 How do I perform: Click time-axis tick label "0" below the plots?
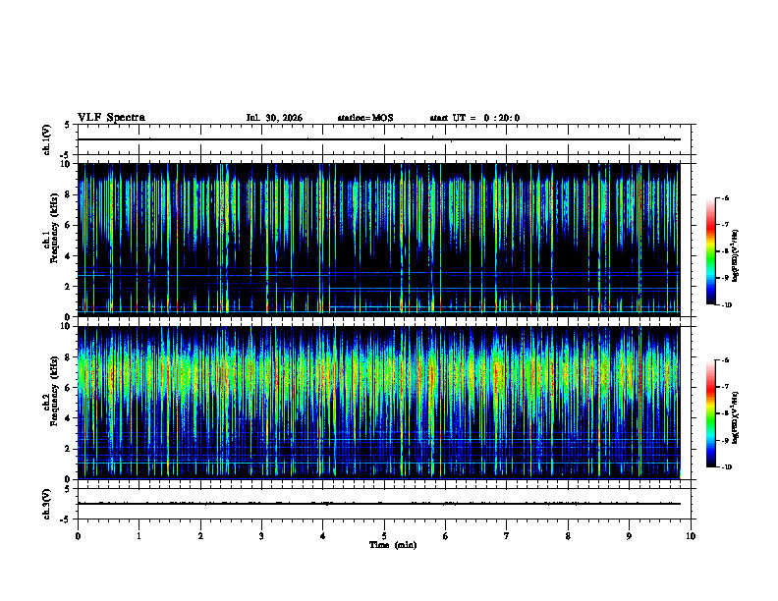(x=78, y=536)
